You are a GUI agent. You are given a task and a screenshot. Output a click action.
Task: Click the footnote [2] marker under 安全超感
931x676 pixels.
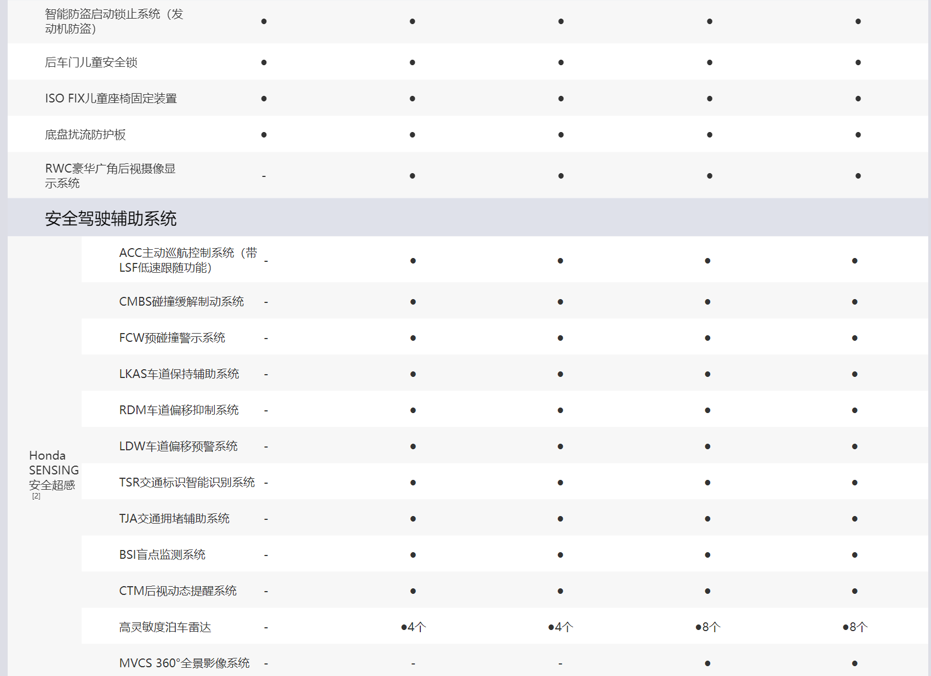tap(36, 496)
